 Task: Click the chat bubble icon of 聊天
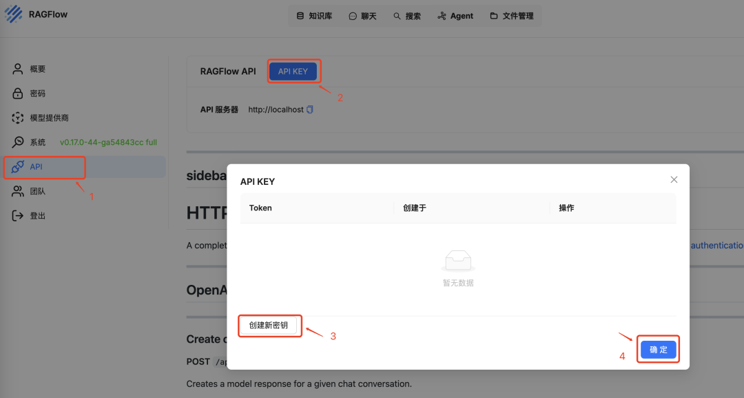pyautogui.click(x=353, y=16)
